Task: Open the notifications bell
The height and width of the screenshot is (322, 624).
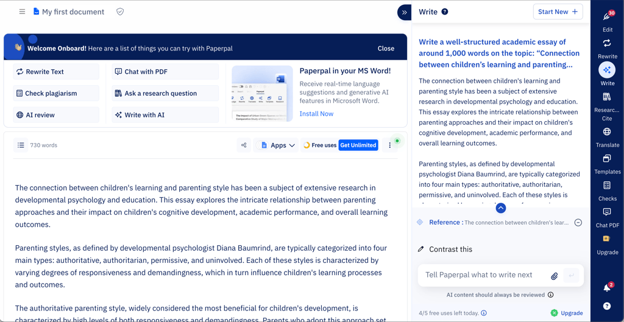Action: click(607, 288)
